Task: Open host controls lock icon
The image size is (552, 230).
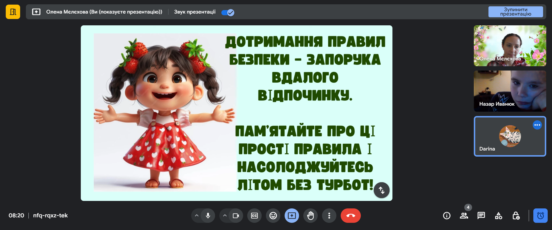Action: point(516,216)
